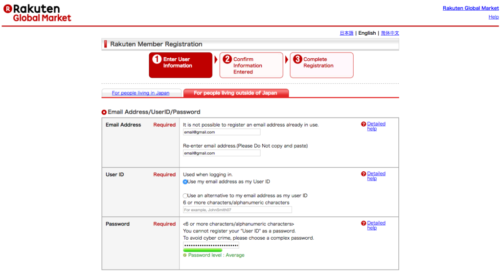Open the Help link in header

493,17
